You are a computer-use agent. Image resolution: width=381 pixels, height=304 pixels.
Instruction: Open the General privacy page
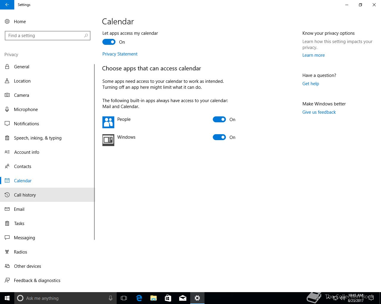(47, 66)
